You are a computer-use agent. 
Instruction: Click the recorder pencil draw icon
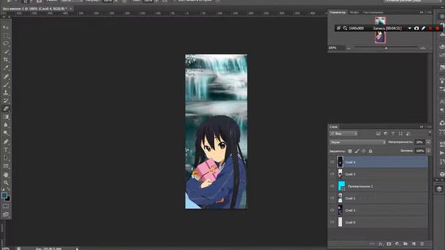coord(423,28)
